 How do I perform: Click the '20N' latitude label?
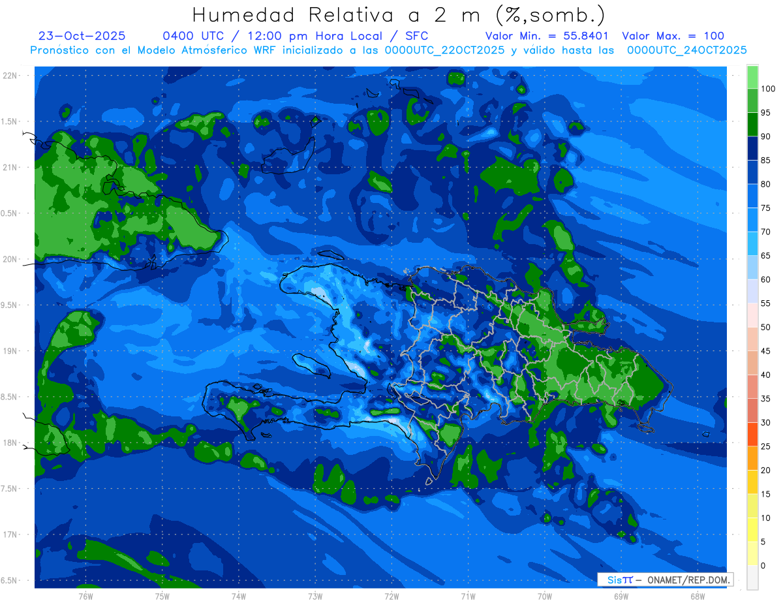8,259
